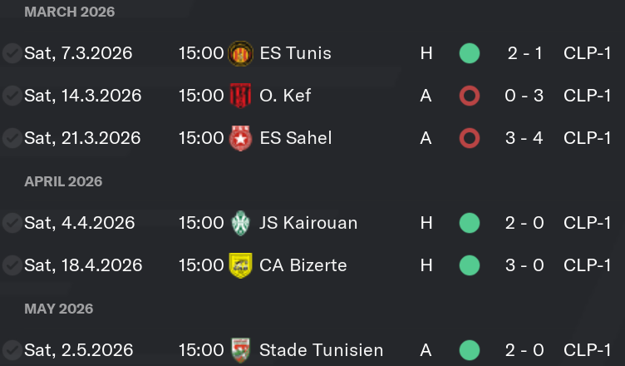This screenshot has height=366, width=625.
Task: Open the 2 - 0 result against JS Kairouan
Action: [524, 223]
